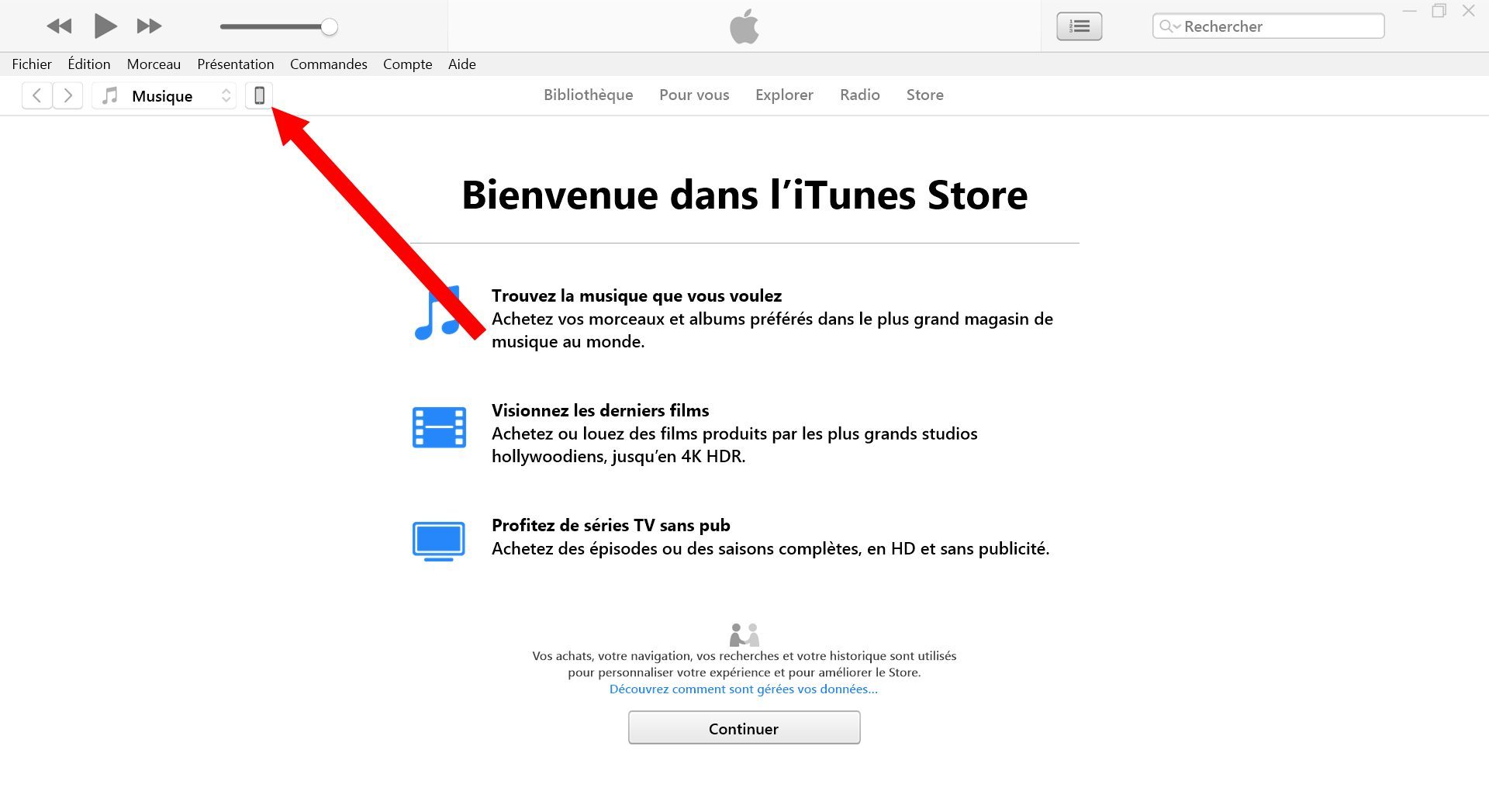This screenshot has width=1489, height=791.
Task: Click the rewind previous track button
Action: (x=59, y=26)
